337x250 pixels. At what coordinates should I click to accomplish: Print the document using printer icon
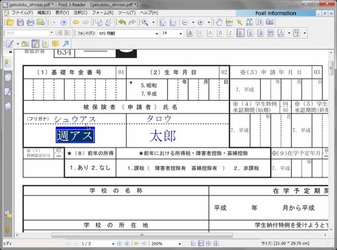point(30,22)
